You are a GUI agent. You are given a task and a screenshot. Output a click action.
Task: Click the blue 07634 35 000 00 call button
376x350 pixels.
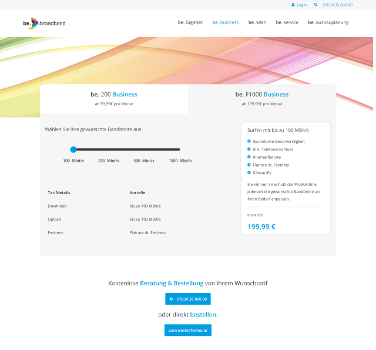pos(188,299)
